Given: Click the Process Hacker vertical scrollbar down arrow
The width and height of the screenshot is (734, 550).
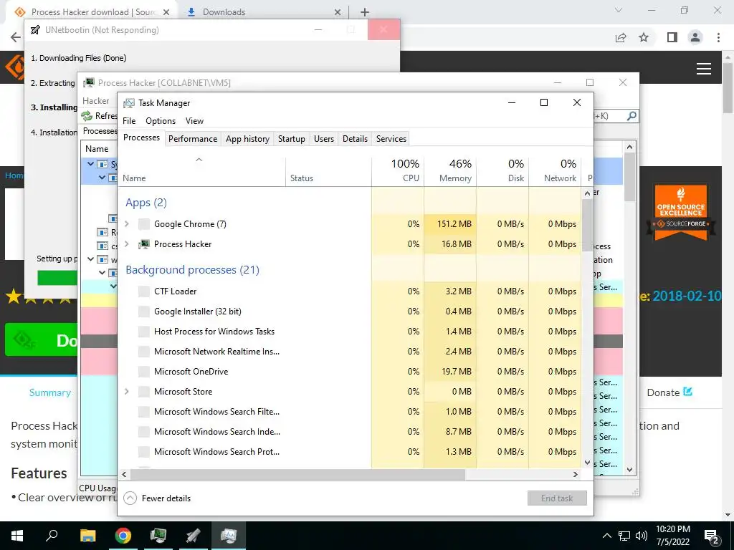Looking at the screenshot, I should (x=629, y=470).
